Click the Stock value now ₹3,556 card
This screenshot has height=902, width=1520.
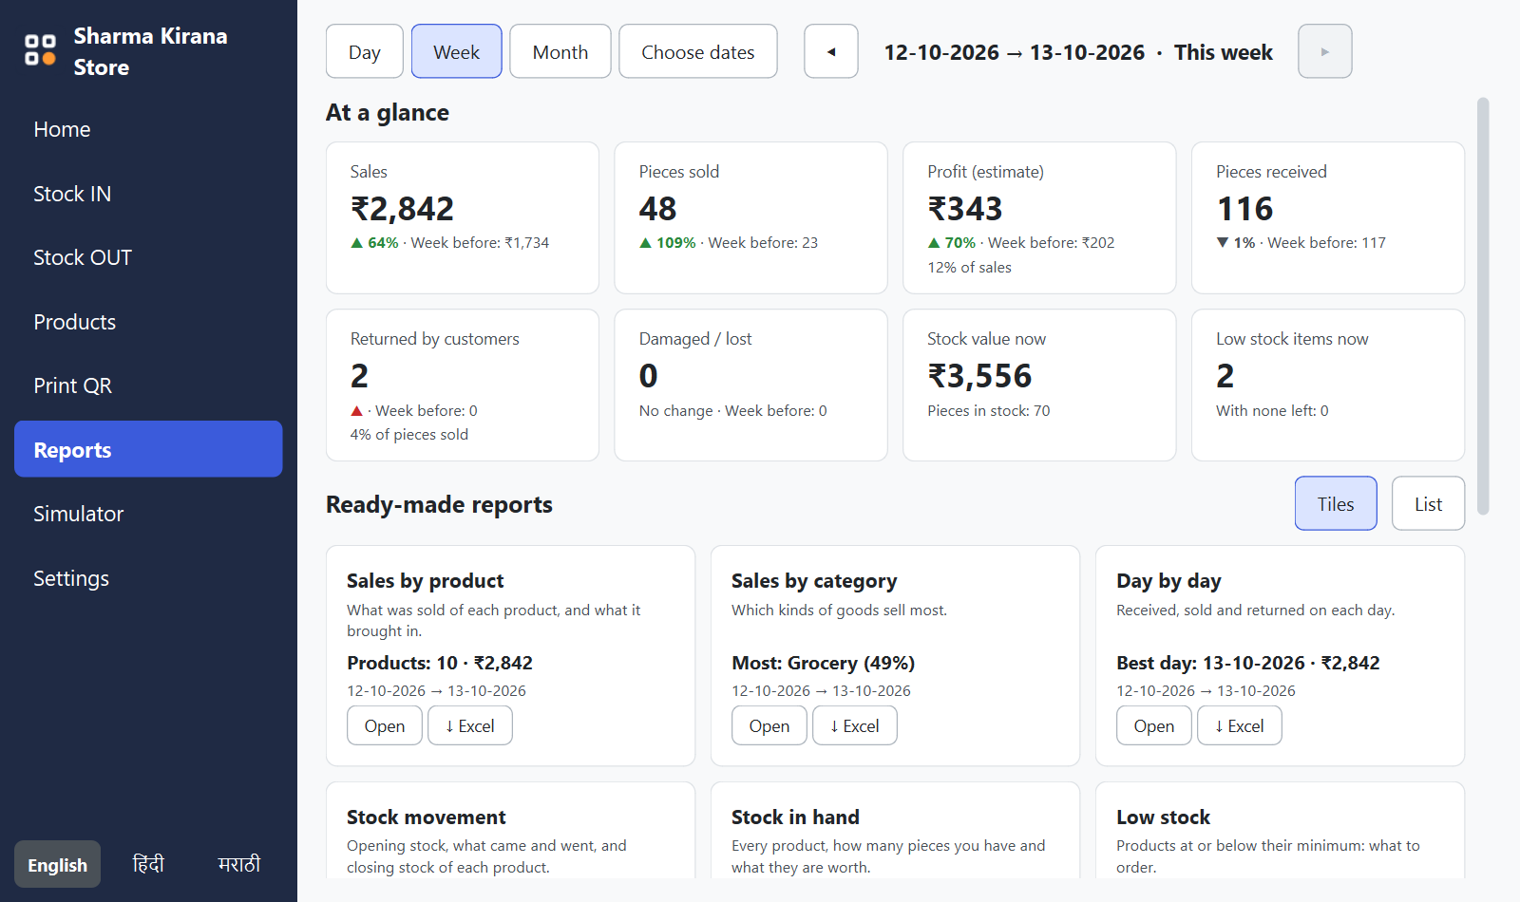tap(1039, 385)
